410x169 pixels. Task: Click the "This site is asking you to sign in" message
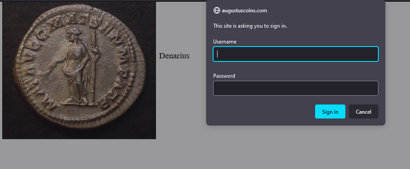pos(250,26)
